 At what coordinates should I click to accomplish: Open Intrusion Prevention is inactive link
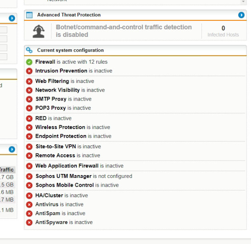74,71
